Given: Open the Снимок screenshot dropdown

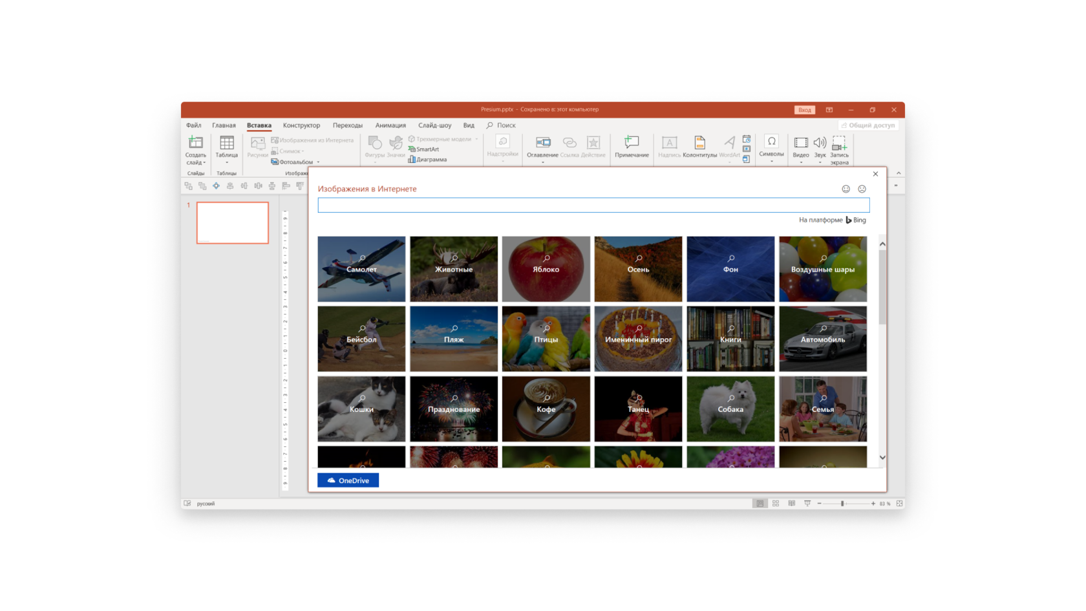Looking at the screenshot, I should click(288, 151).
